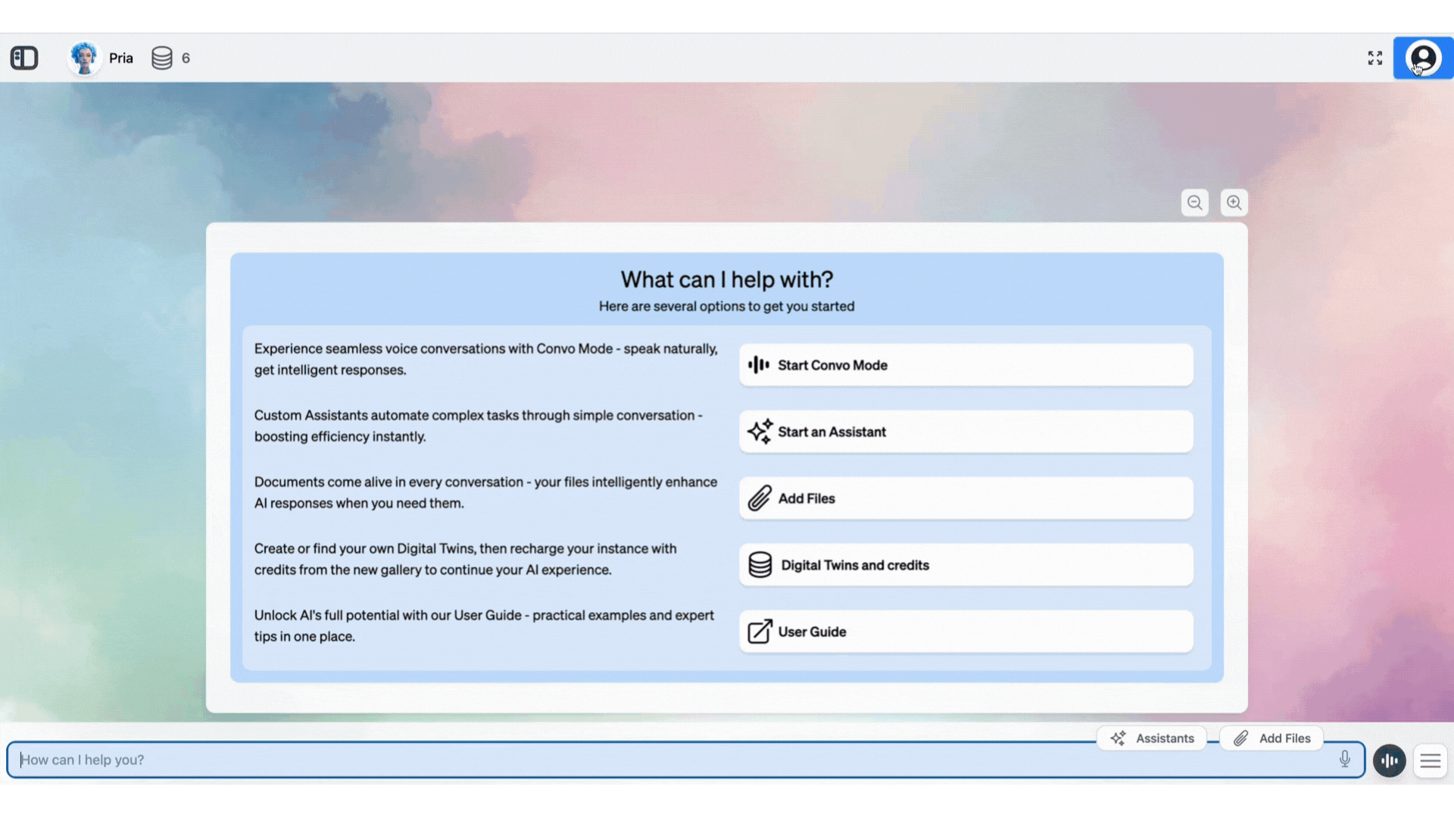The image size is (1454, 818).
Task: Click the Pria assistant name label
Action: 121,58
